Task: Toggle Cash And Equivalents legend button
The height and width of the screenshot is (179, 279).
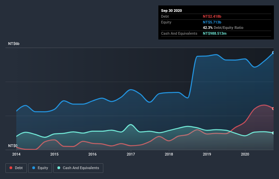Action: coord(78,168)
